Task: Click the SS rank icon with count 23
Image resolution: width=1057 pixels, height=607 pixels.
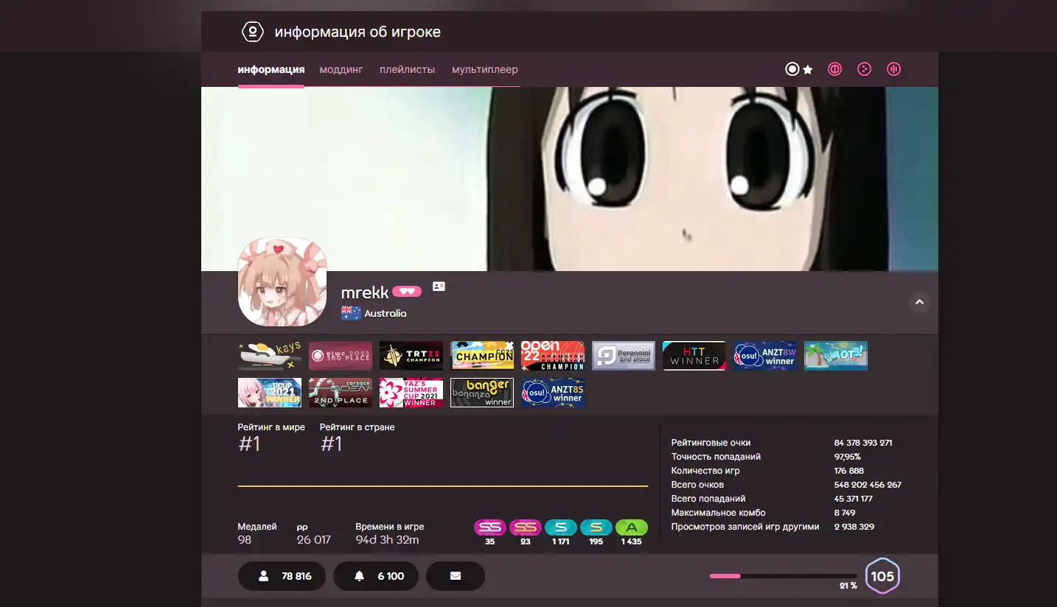Action: [x=526, y=527]
